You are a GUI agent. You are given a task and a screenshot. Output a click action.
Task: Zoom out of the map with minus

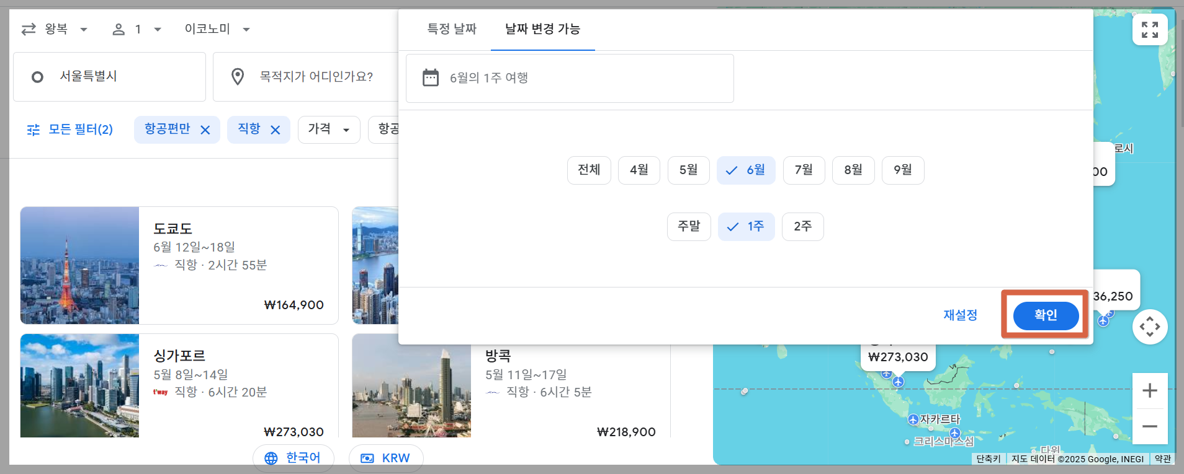pos(1150,426)
